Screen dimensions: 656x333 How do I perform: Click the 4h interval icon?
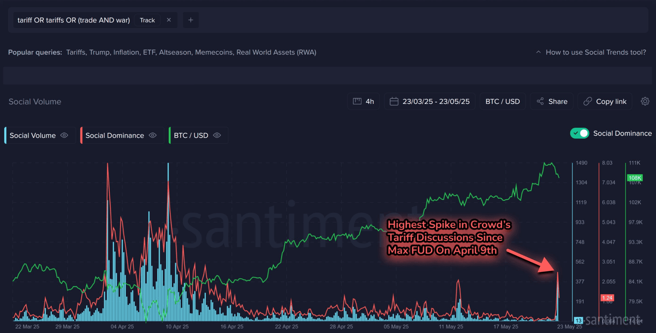coord(357,101)
